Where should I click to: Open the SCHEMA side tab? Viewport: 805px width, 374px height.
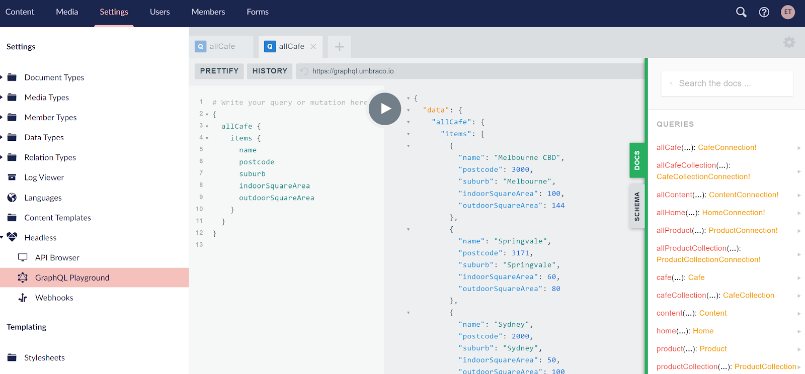[637, 206]
